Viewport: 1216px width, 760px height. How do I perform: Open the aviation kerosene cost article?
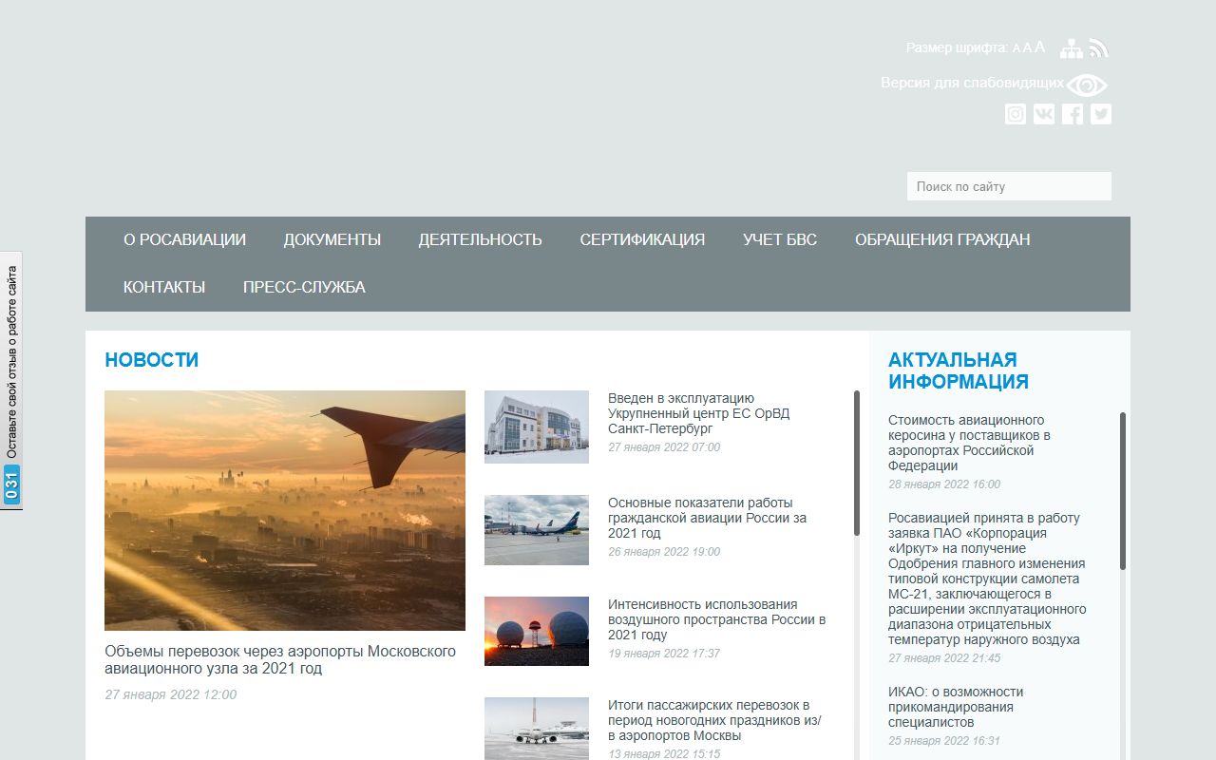click(970, 443)
